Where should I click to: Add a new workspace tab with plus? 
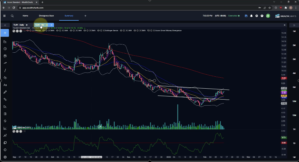(x=85, y=16)
